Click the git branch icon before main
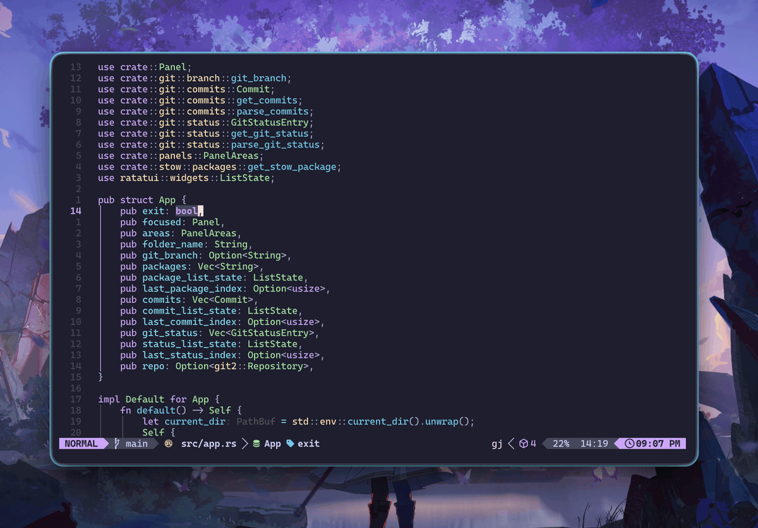The image size is (758, 528). pos(117,443)
